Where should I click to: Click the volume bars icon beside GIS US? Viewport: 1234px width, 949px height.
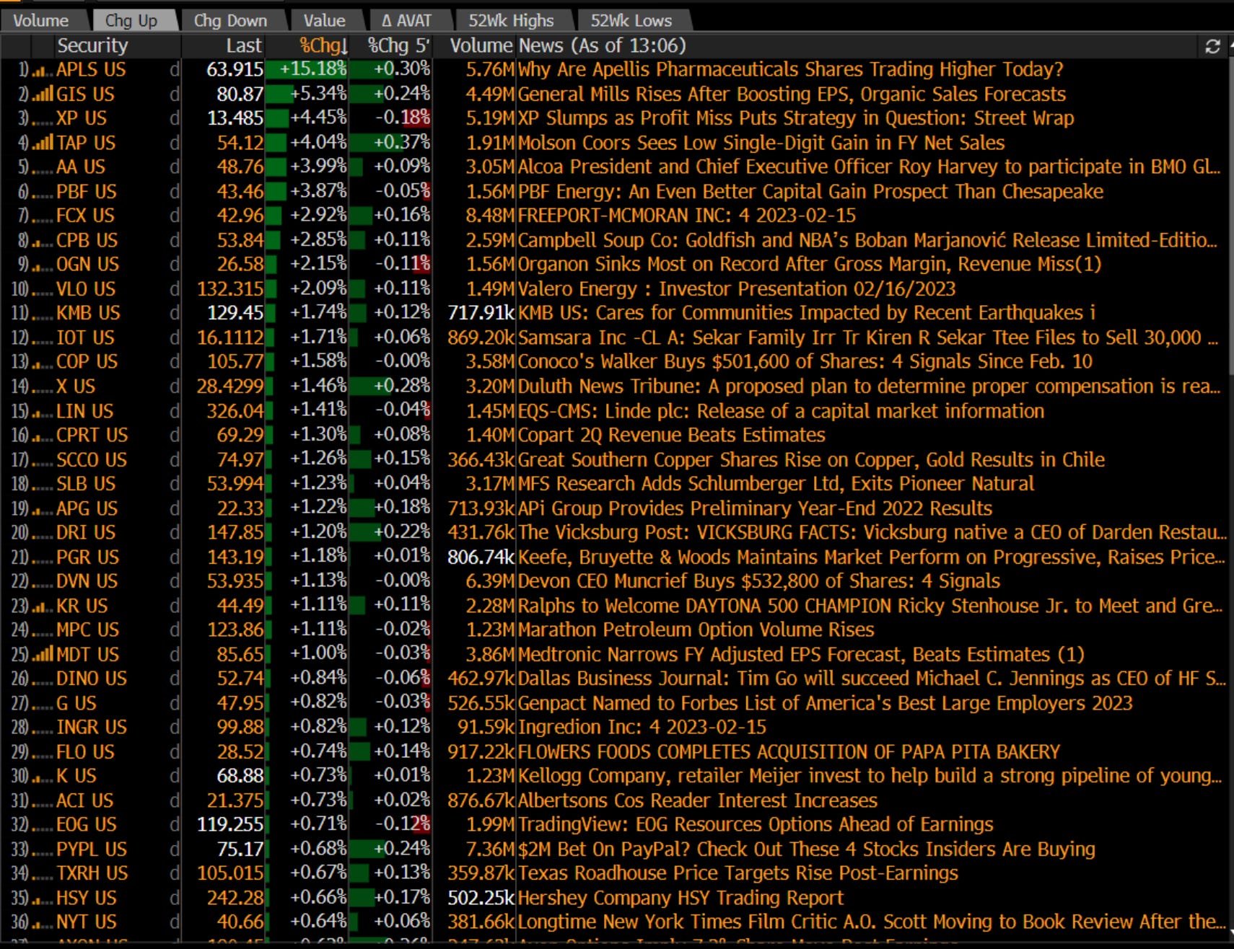coord(43,94)
